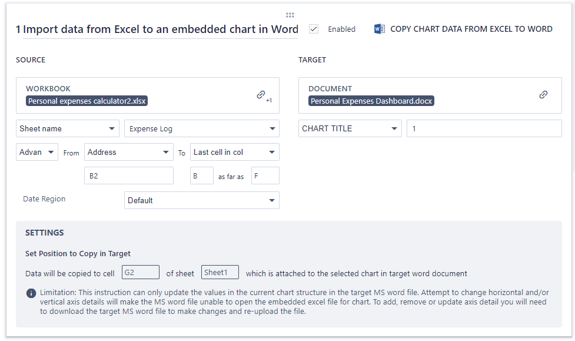The width and height of the screenshot is (575, 341).
Task: Expand the Expense Log sheet dropdown
Action: [202, 128]
